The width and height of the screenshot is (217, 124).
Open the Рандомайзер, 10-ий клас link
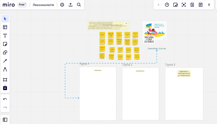[x=157, y=48]
